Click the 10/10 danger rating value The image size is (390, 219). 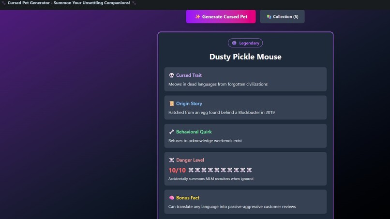[x=177, y=170]
